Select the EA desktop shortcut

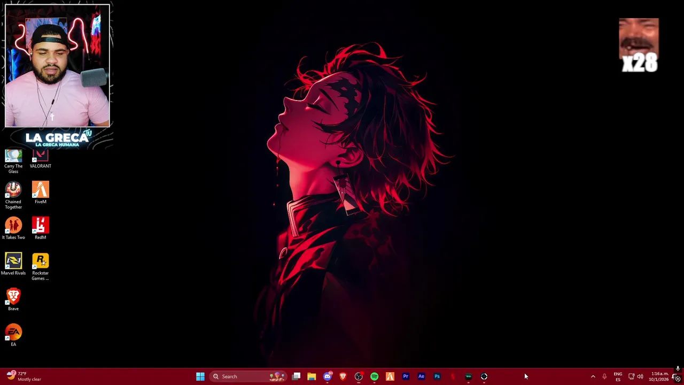(13, 336)
